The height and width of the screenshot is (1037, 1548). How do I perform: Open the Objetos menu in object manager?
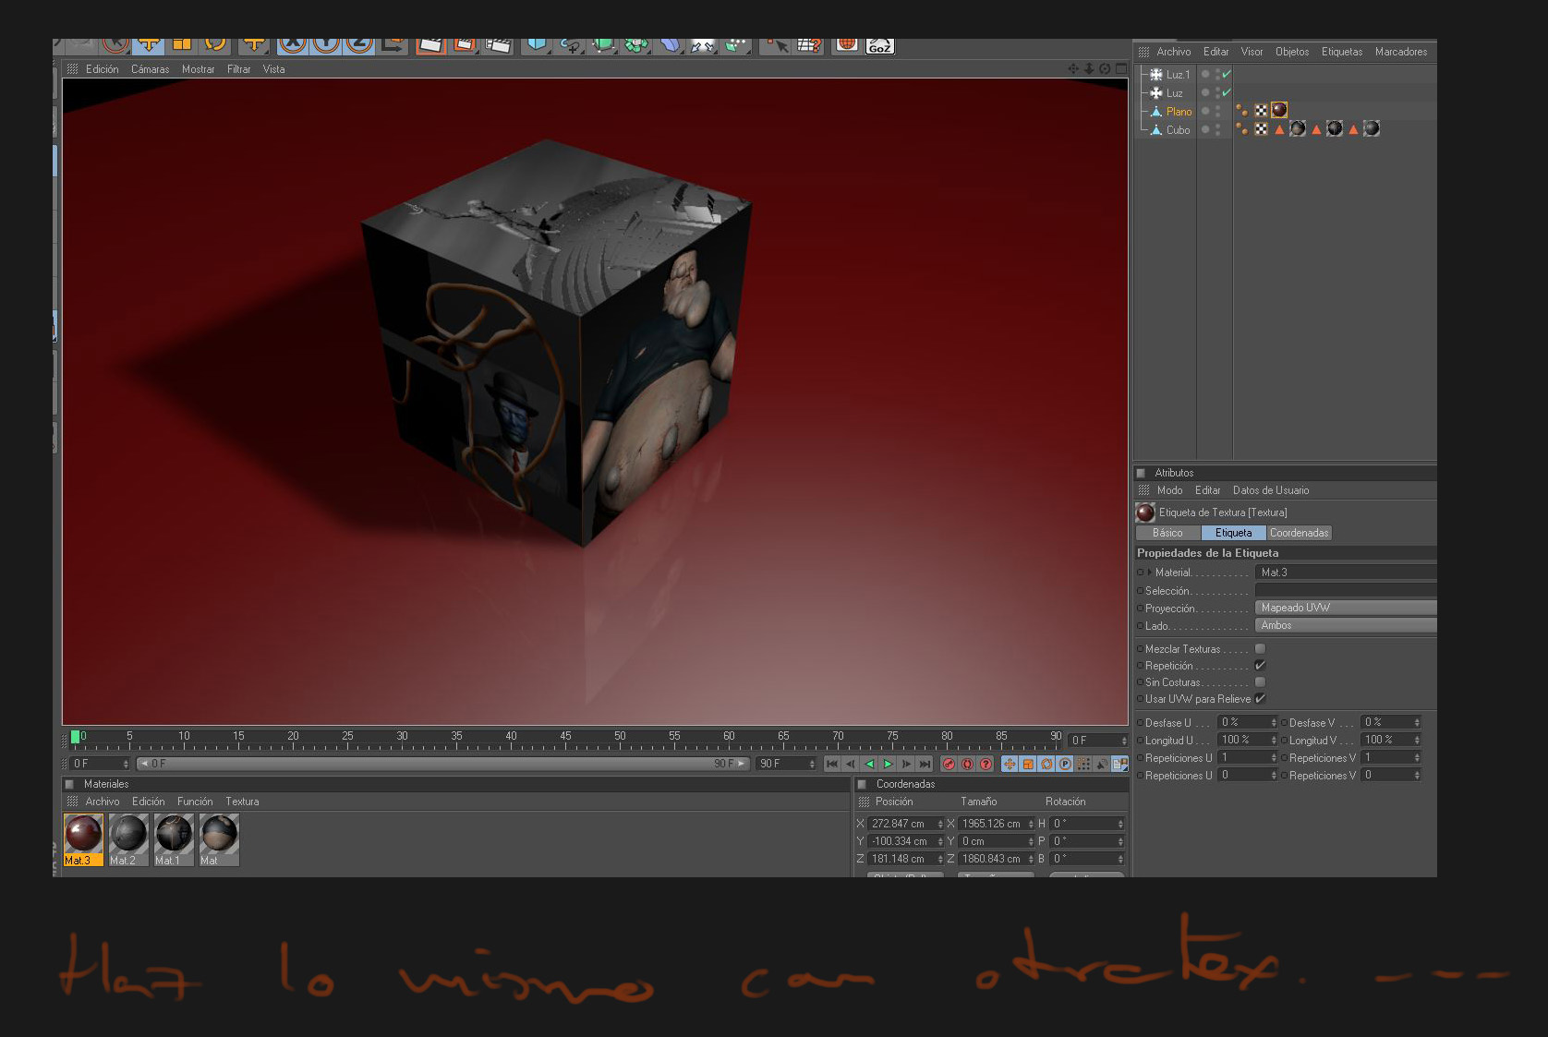[x=1292, y=52]
